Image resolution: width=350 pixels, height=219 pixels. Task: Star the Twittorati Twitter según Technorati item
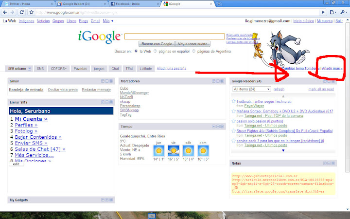(233, 101)
